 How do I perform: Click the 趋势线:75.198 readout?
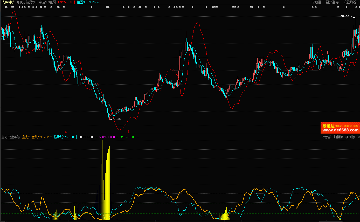pyautogui.click(x=64, y=137)
